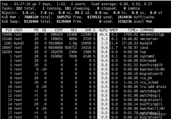
Task: Click the 182 total tasks value
Action: pos(19,8)
